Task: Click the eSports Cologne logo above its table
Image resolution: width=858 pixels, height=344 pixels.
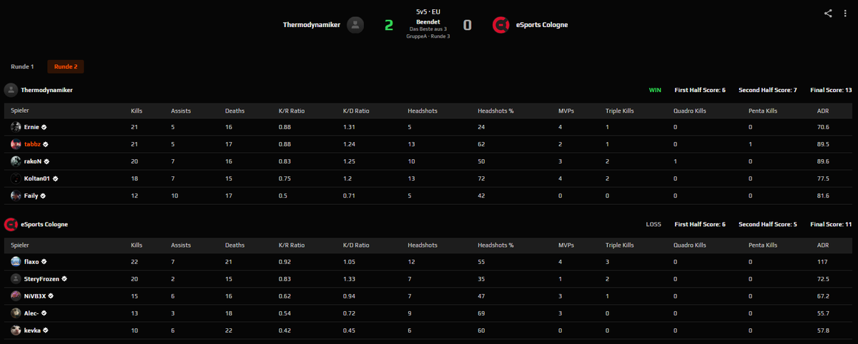Action: pos(11,224)
